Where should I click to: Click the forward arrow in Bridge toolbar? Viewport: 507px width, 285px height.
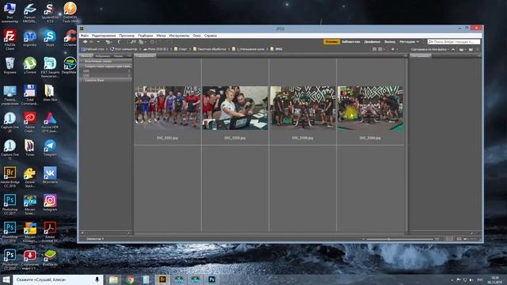click(92, 42)
